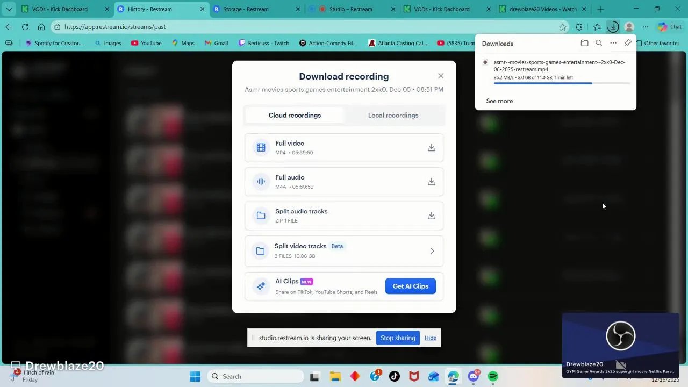Switch to the Local recordings tab
Screen dimensions: 688x387
click(393, 115)
